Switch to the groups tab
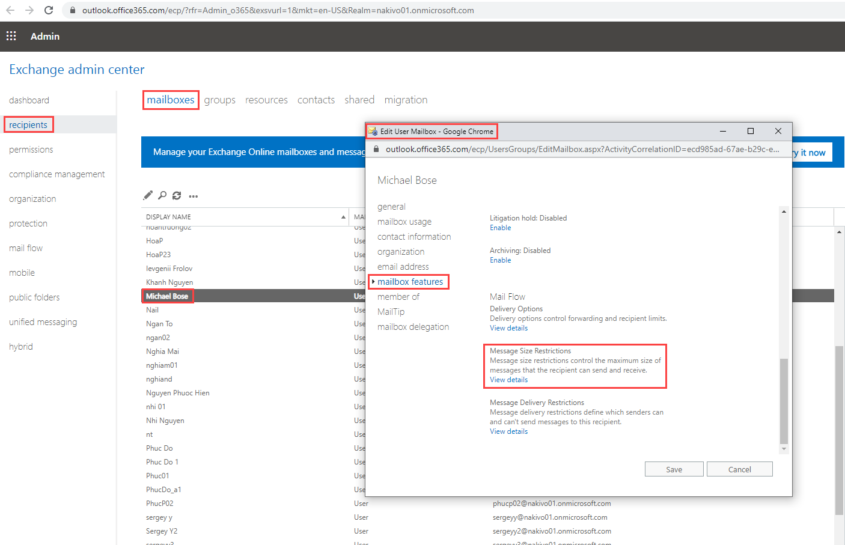Viewport: 845px width, 545px height. (x=219, y=100)
